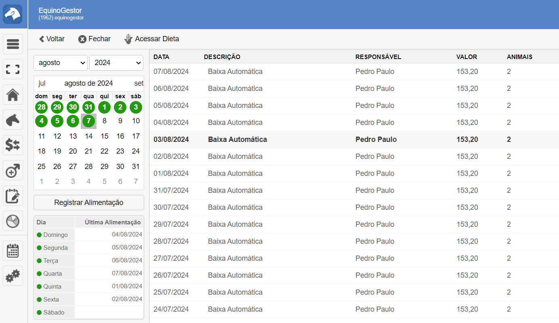Click the Segunda row in feeding table

(89, 248)
